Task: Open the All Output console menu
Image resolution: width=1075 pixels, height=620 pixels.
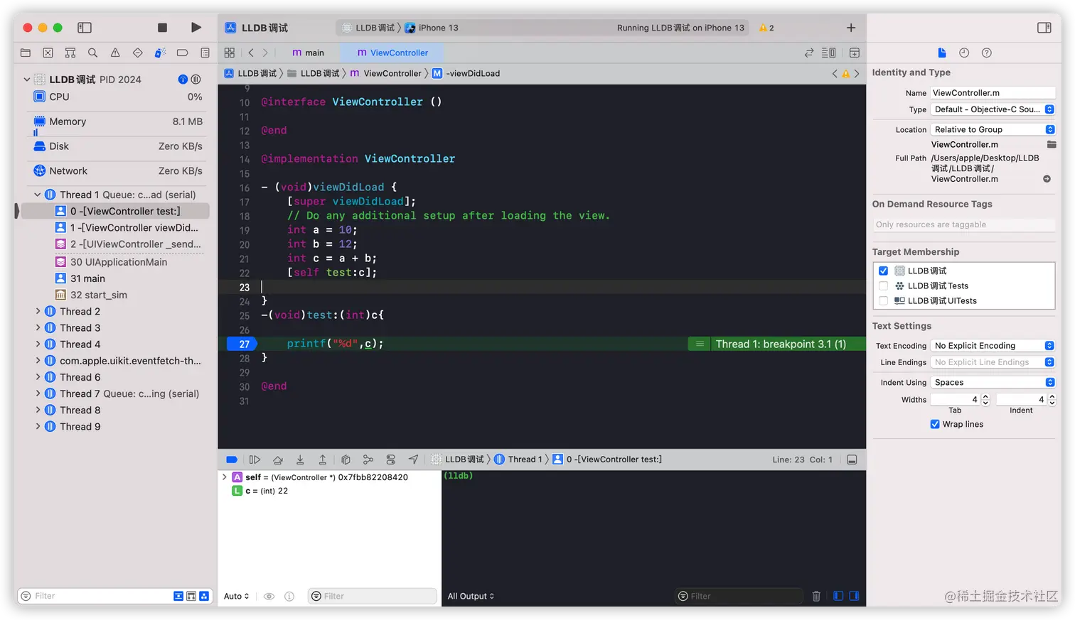Action: point(471,597)
